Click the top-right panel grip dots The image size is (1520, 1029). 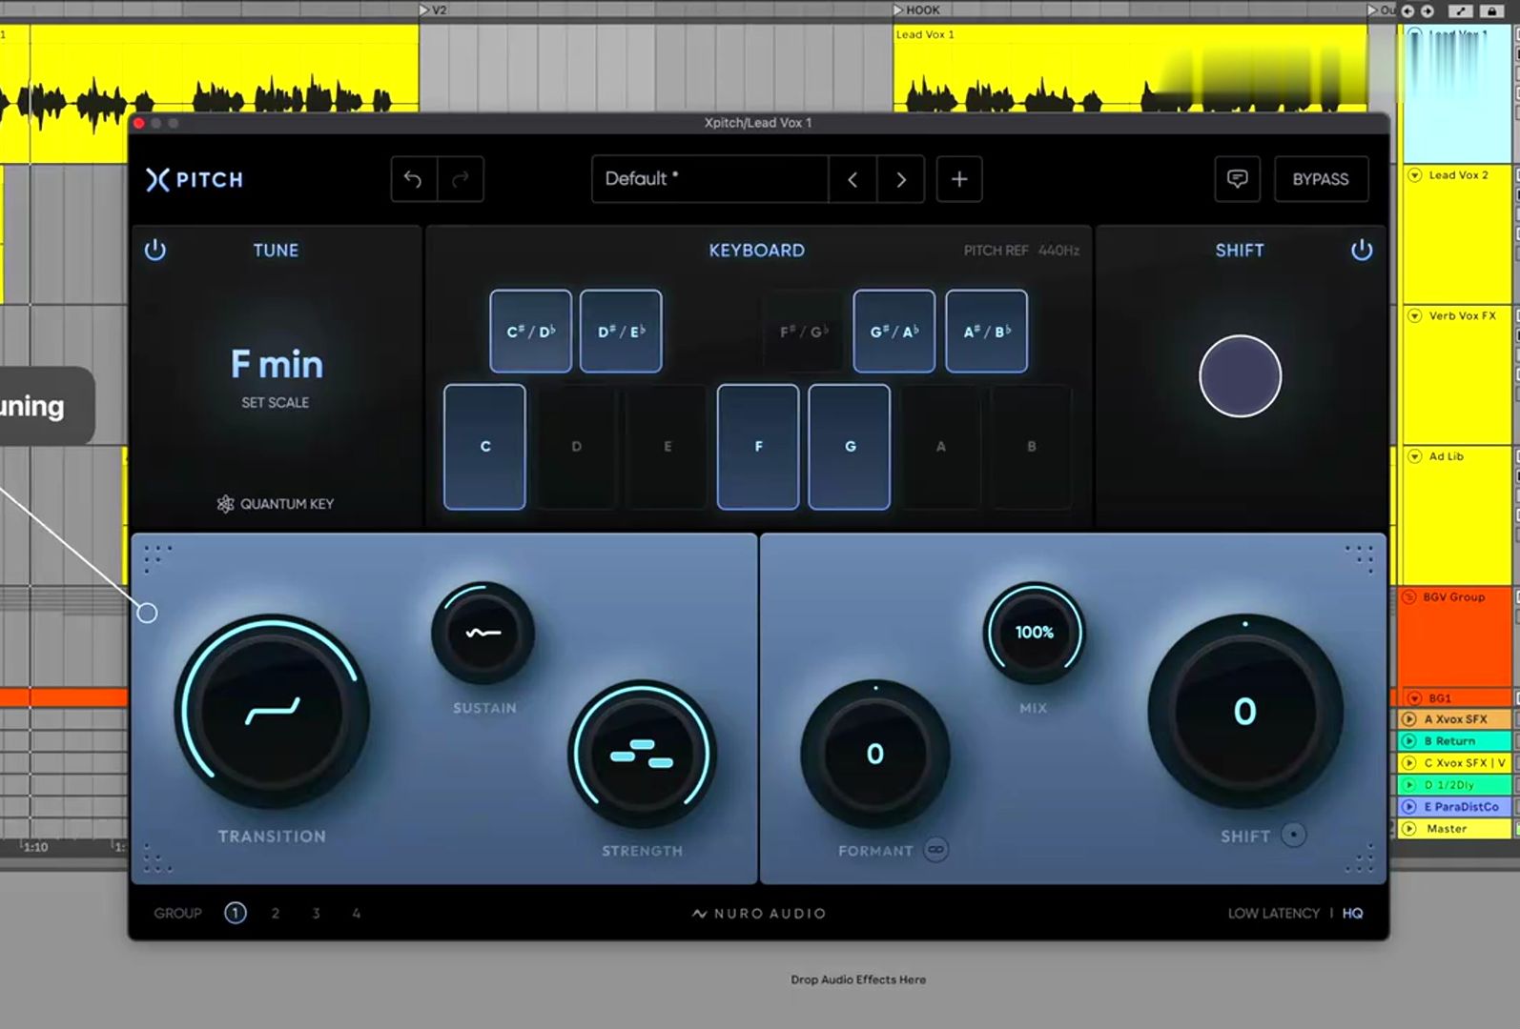pyautogui.click(x=1359, y=558)
